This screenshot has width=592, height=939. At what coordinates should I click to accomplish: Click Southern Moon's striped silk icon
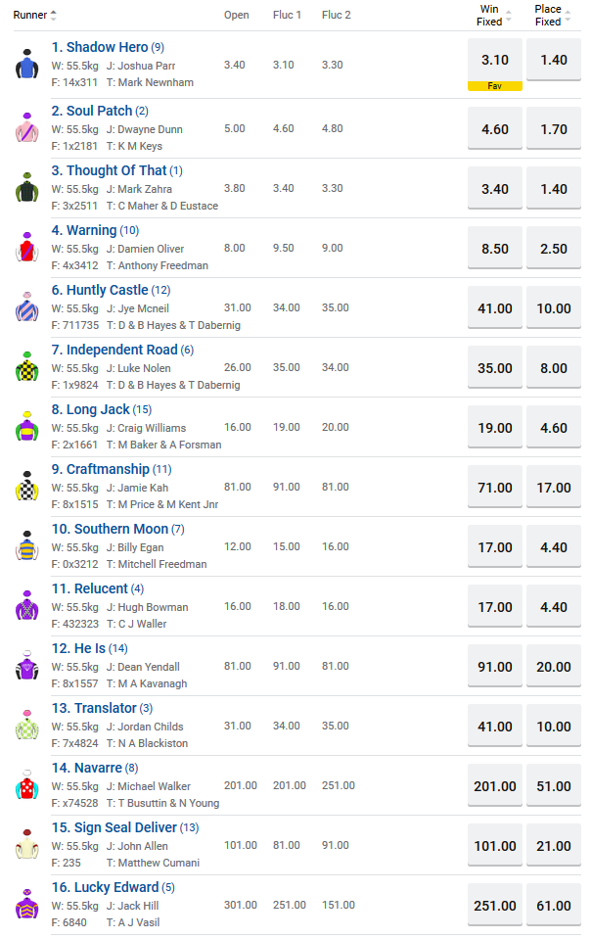pos(26,546)
